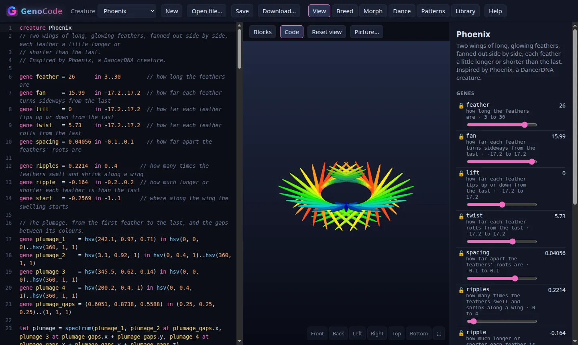578x345 pixels.
Task: Click the Phoenix 3D creature preview
Action: (x=346, y=196)
